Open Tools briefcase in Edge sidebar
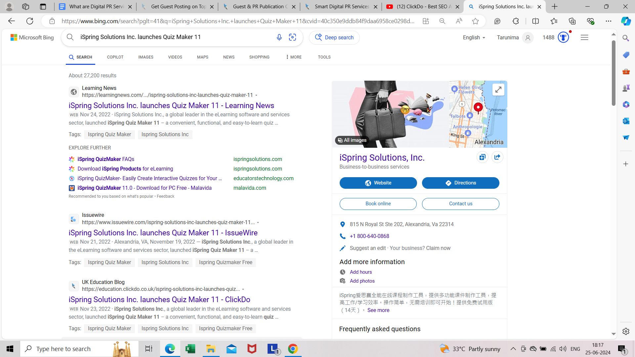The height and width of the screenshot is (357, 635). click(626, 71)
